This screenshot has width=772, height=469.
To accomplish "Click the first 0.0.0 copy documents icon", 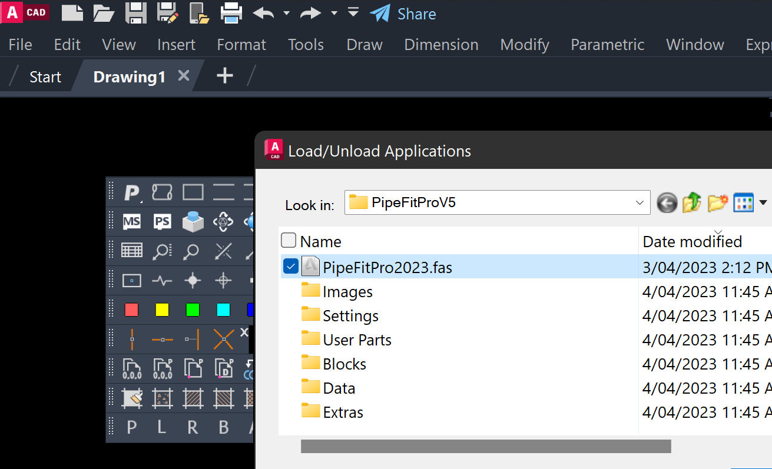I will (132, 368).
